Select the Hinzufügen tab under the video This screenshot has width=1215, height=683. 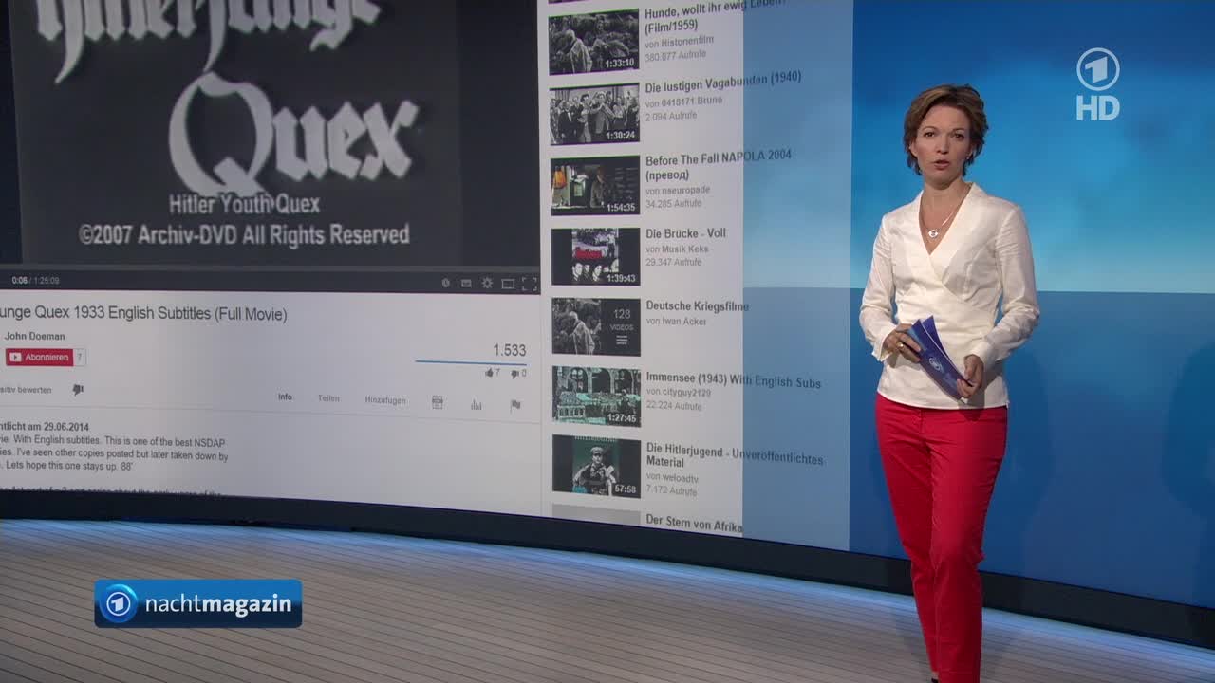[385, 400]
